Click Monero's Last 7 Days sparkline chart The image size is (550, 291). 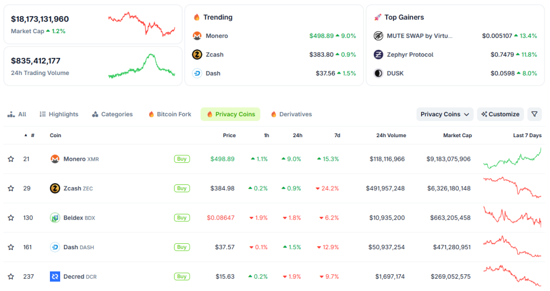coord(512,159)
